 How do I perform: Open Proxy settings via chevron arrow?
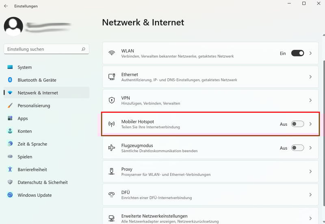tap(310, 172)
